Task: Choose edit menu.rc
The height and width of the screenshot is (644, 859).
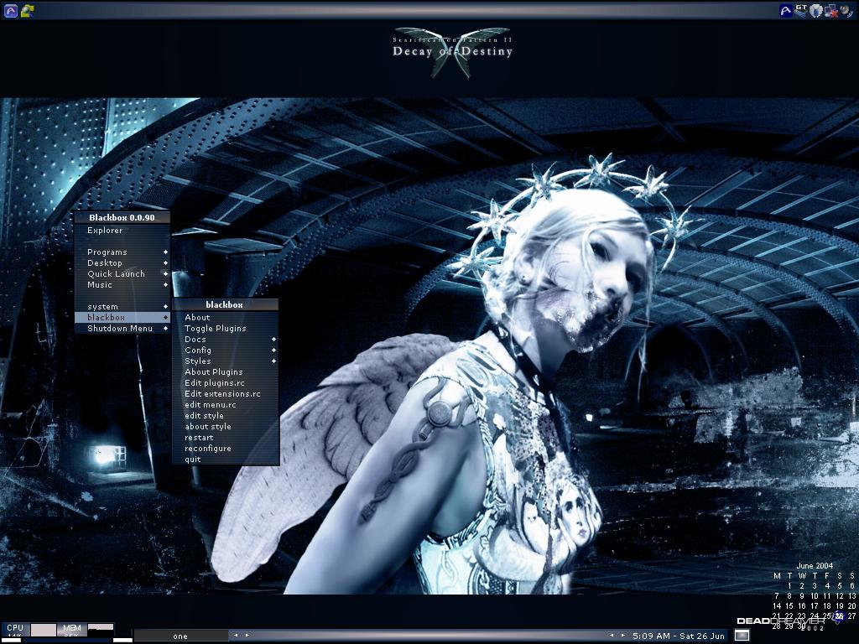Action: pos(225,405)
